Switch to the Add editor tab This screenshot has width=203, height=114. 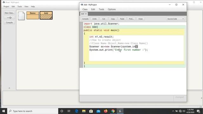82,14
